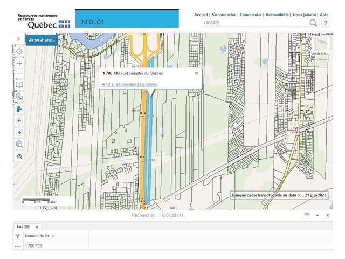This screenshot has height=259, width=345.
Task: Go to next map extent arrow
Action: coord(19,132)
